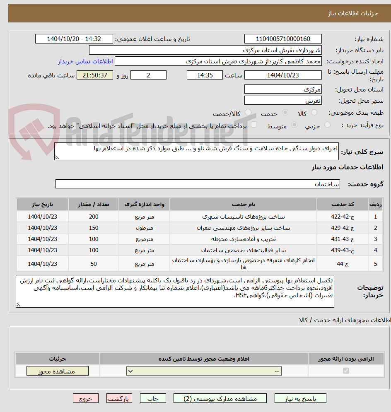Click the گروه خدمت field ساختمان
Image resolution: width=391 pixels, height=412 pixels.
pyautogui.click(x=198, y=184)
